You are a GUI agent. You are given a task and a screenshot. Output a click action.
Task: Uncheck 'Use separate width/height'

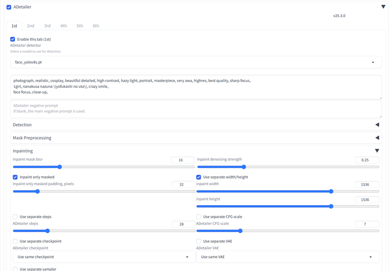point(199,177)
